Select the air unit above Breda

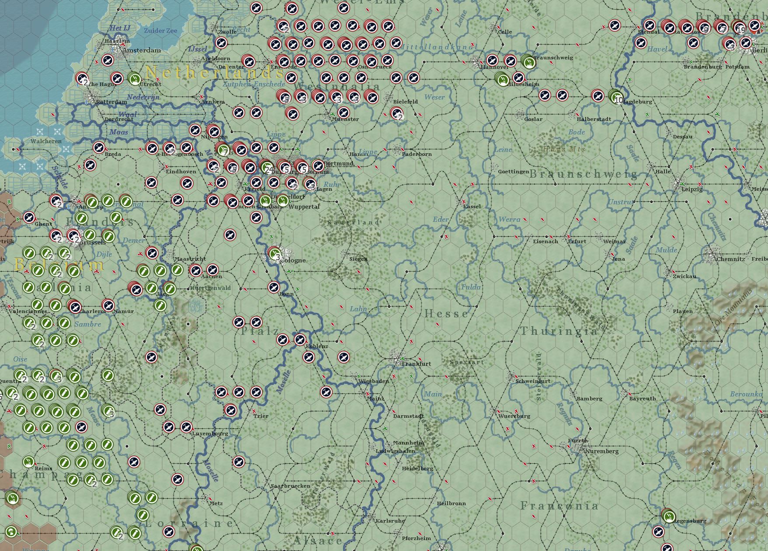99,148
